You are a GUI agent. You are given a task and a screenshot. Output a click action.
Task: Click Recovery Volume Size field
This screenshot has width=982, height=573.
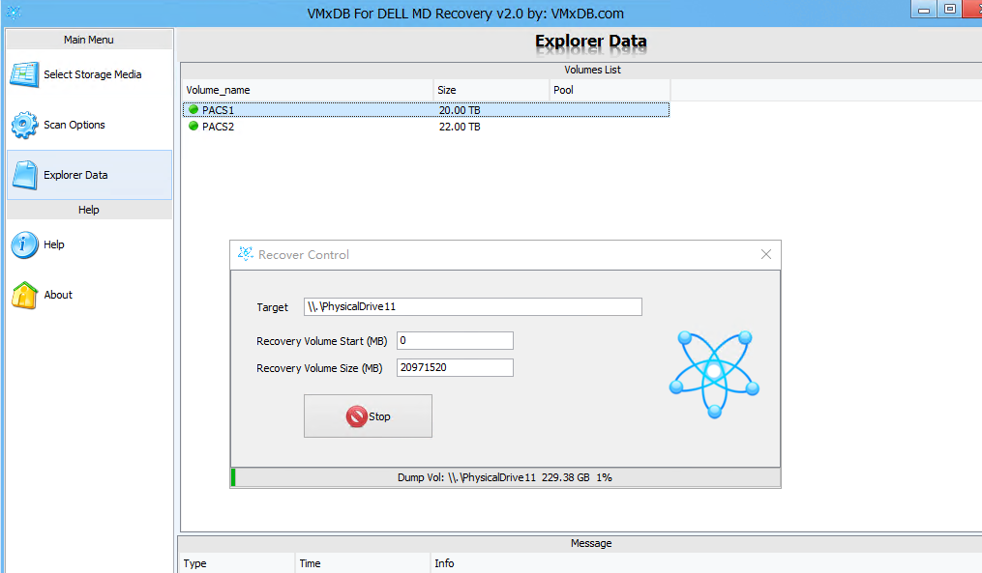pyautogui.click(x=455, y=367)
